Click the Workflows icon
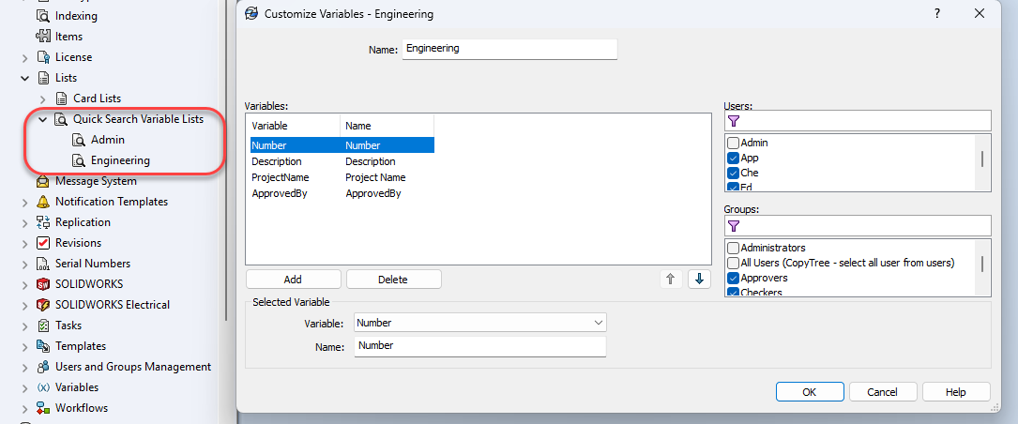1018x424 pixels. [x=42, y=408]
